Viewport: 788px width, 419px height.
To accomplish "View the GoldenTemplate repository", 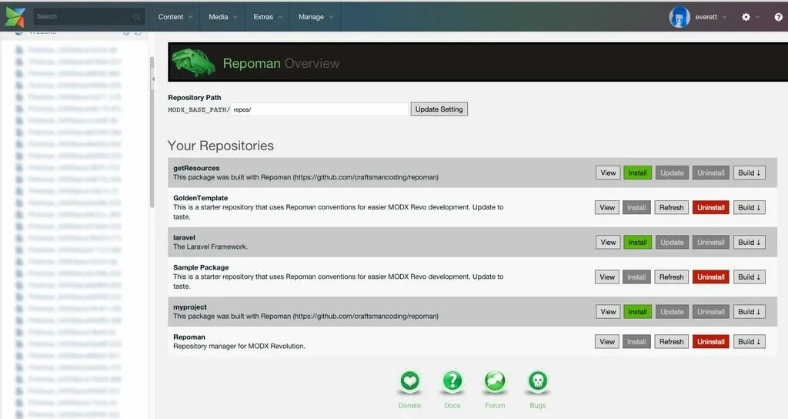I will tap(607, 207).
